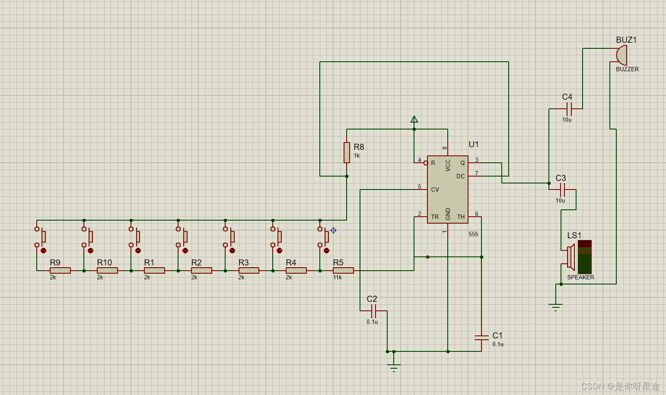The image size is (666, 395).
Task: Click the U1 reference label
Action: tap(474, 144)
